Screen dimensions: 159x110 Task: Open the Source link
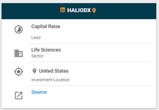coord(39,92)
